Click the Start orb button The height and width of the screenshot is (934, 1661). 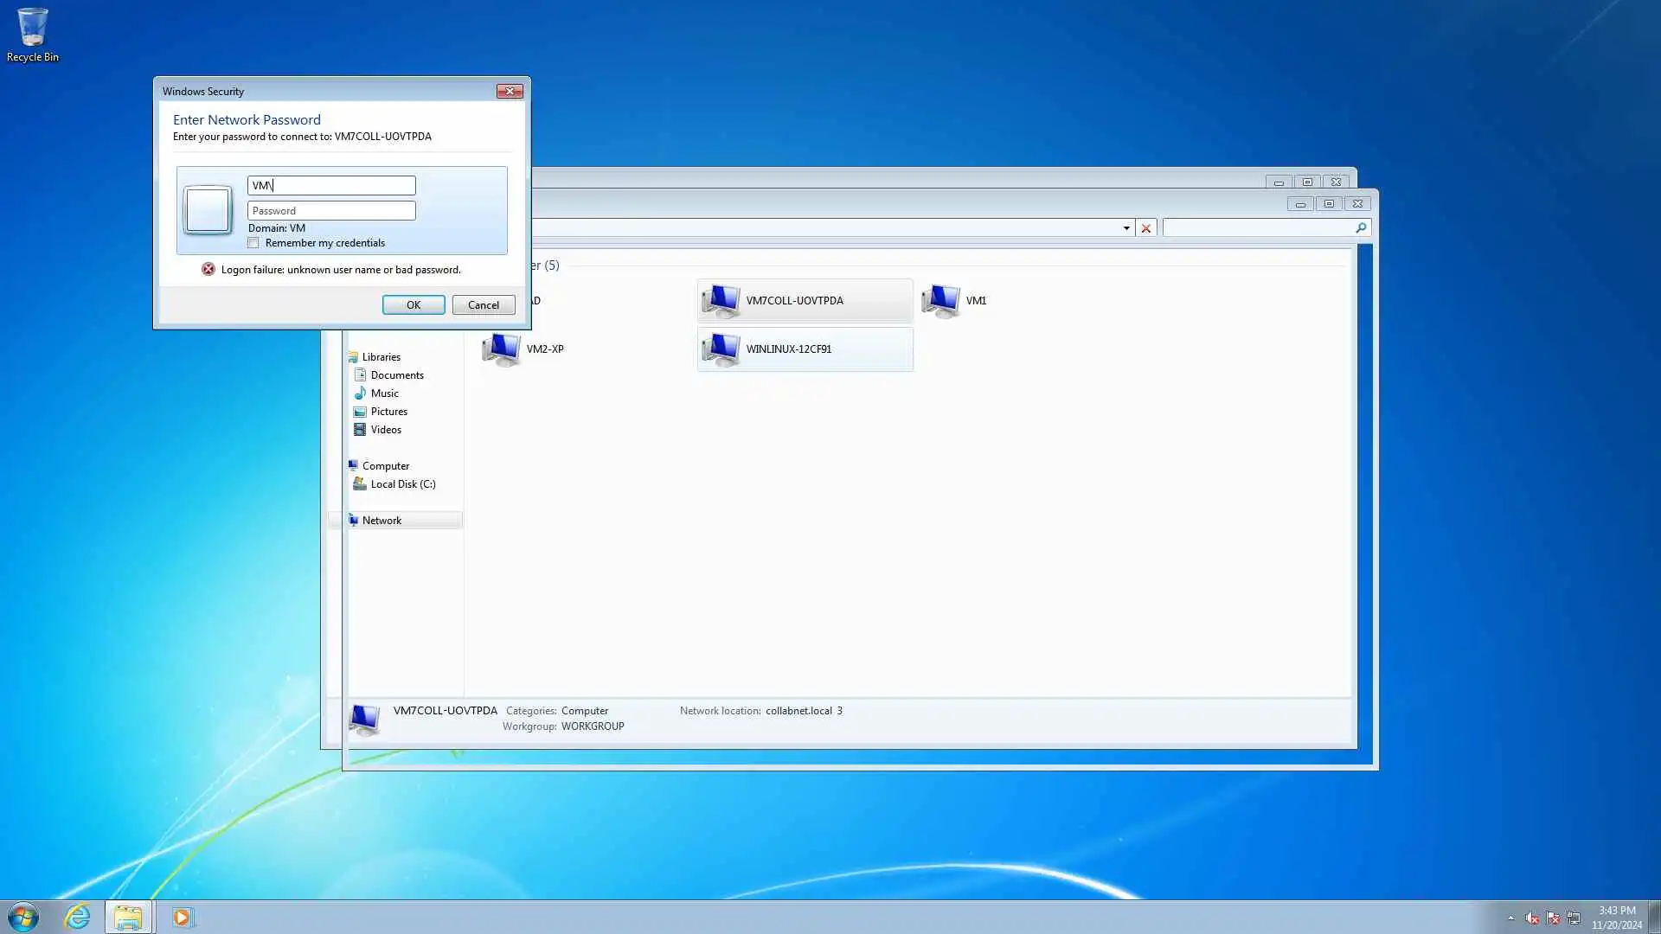(x=23, y=917)
